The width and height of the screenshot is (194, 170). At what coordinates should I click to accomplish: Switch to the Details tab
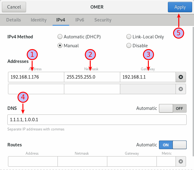14,20
